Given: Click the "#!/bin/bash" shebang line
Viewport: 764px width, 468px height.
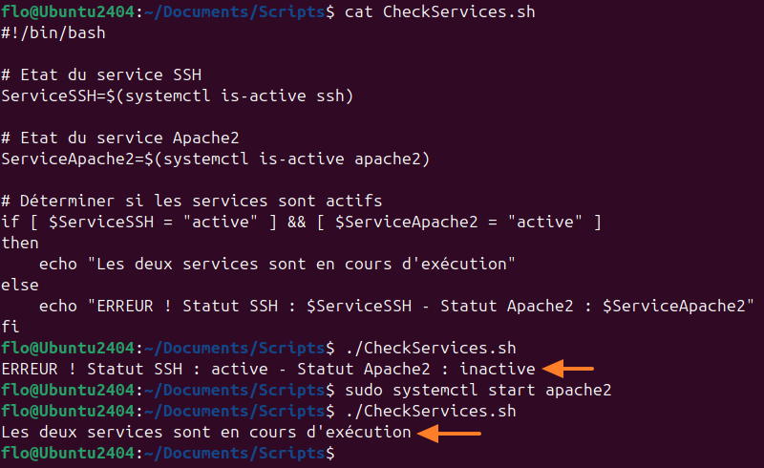Looking at the screenshot, I should (x=53, y=33).
